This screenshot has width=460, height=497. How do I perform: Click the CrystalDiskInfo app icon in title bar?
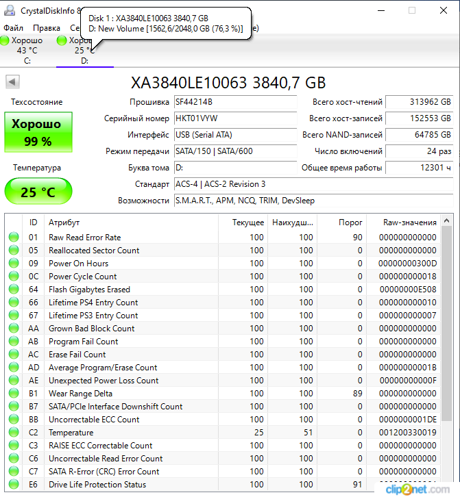tap(10, 10)
